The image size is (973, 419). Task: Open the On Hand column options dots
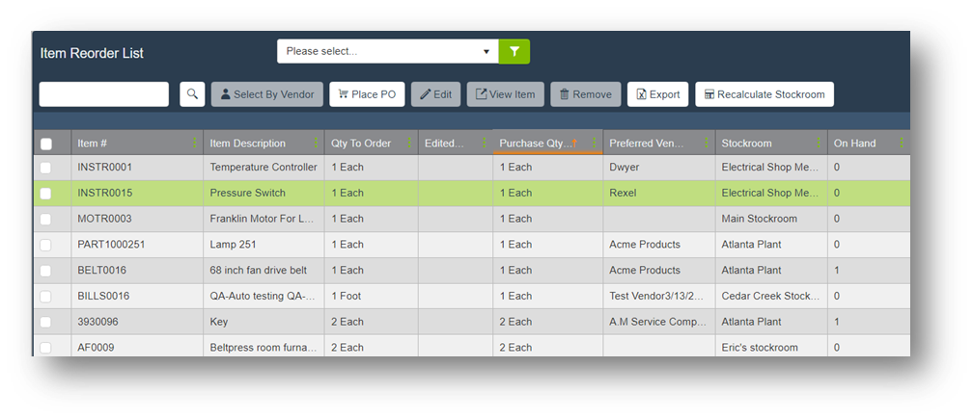coord(902,144)
